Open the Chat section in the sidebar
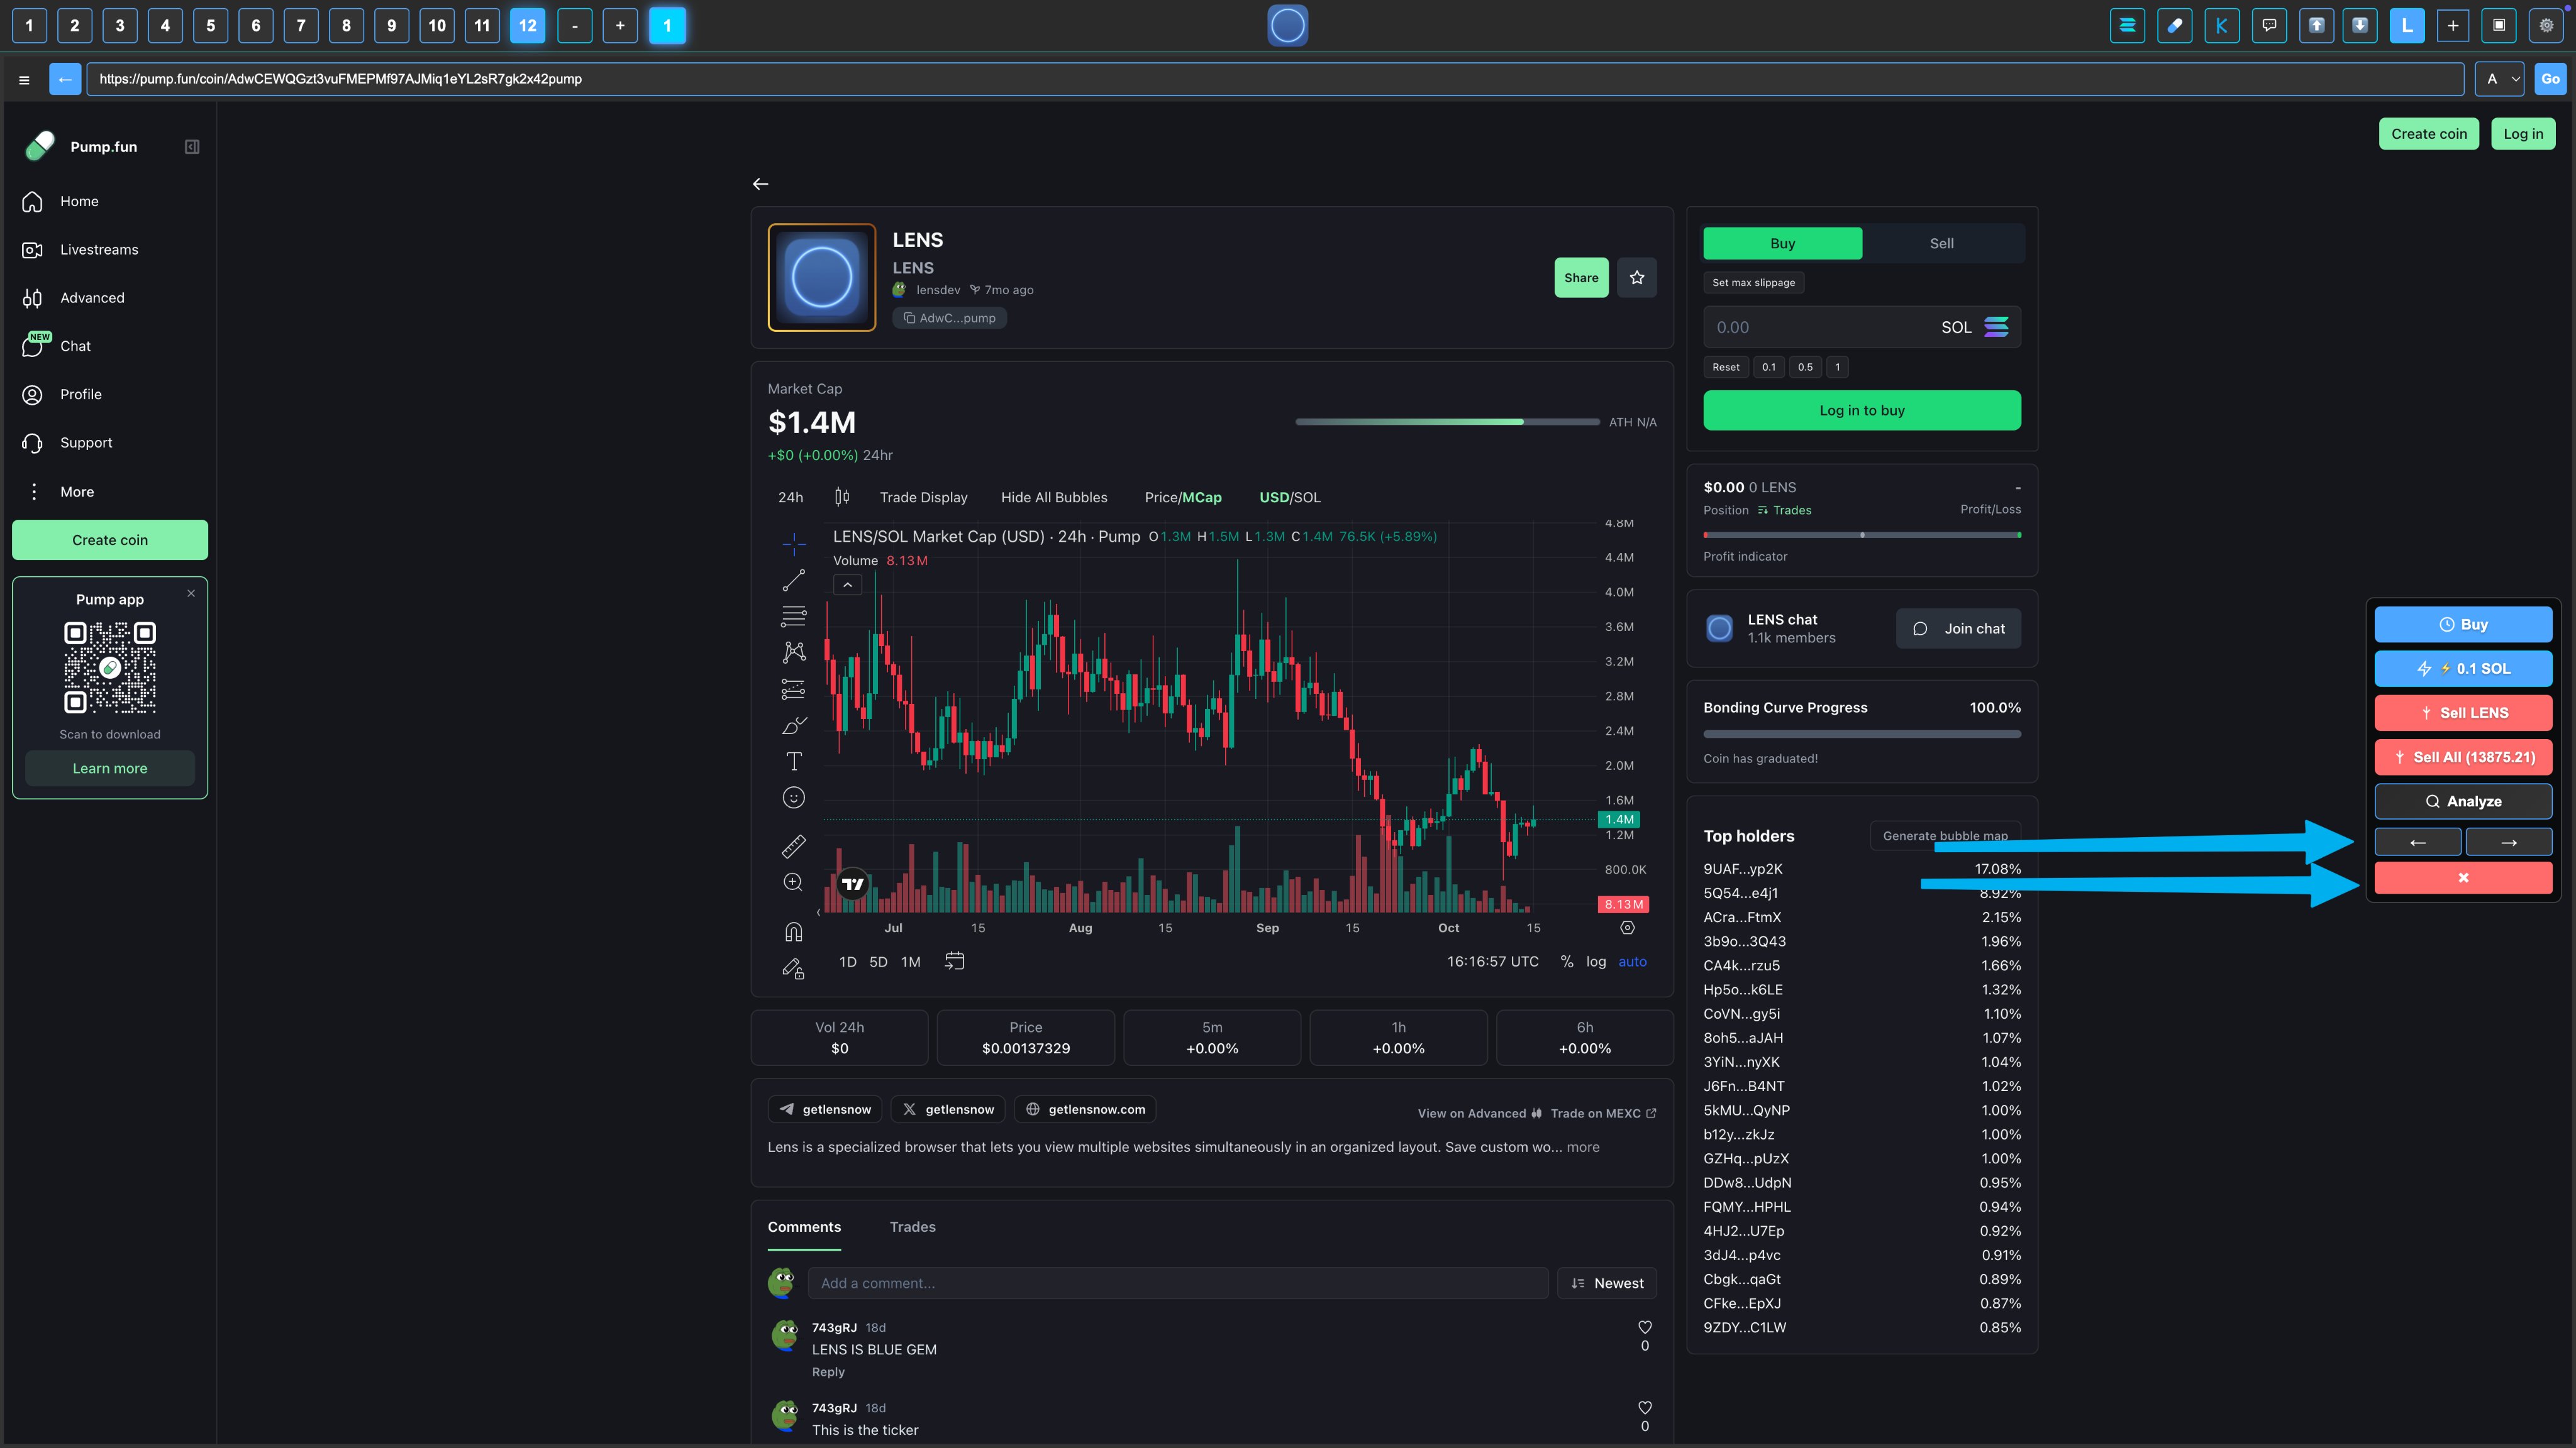This screenshot has height=1448, width=2576. (74, 345)
